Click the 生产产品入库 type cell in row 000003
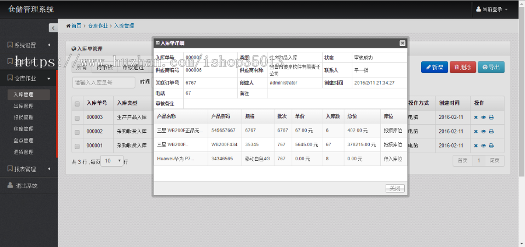The width and height of the screenshot is (525, 247). pyautogui.click(x=132, y=117)
